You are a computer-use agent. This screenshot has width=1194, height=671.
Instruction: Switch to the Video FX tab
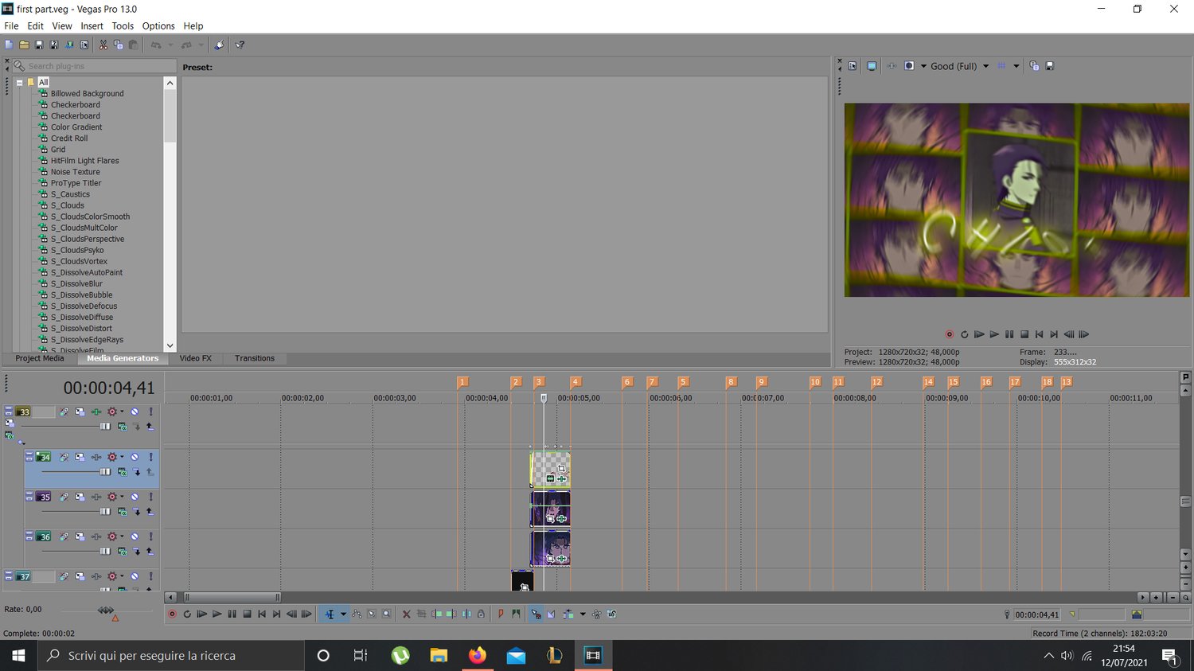(x=196, y=358)
